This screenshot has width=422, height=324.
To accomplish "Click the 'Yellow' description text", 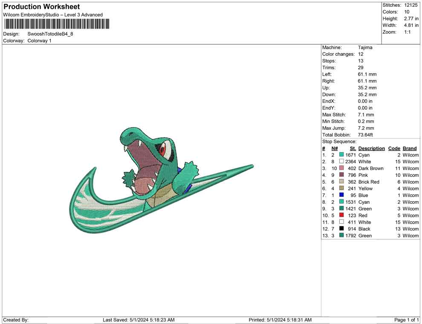I will point(365,188).
